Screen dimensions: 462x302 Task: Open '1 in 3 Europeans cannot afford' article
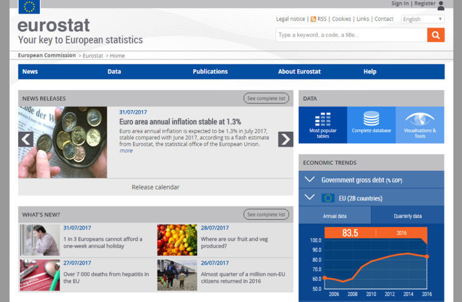tap(103, 242)
